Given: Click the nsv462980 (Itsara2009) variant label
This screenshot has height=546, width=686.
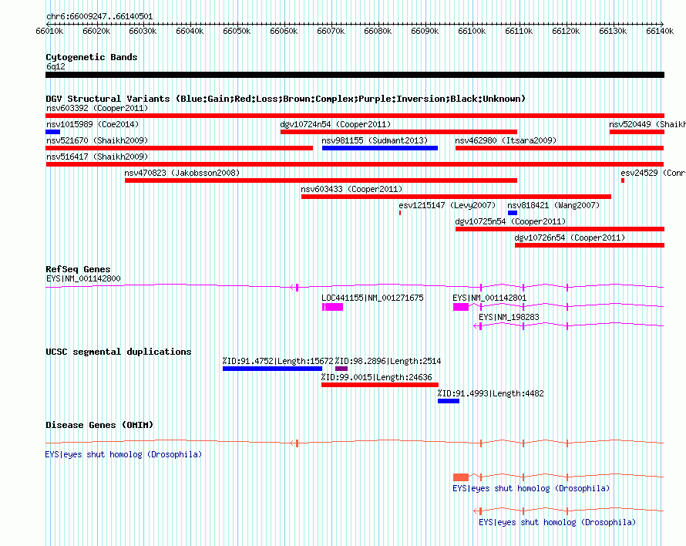Looking at the screenshot, I should 506,140.
